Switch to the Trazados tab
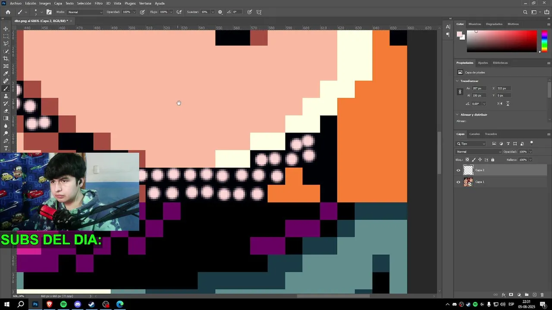 (491, 134)
